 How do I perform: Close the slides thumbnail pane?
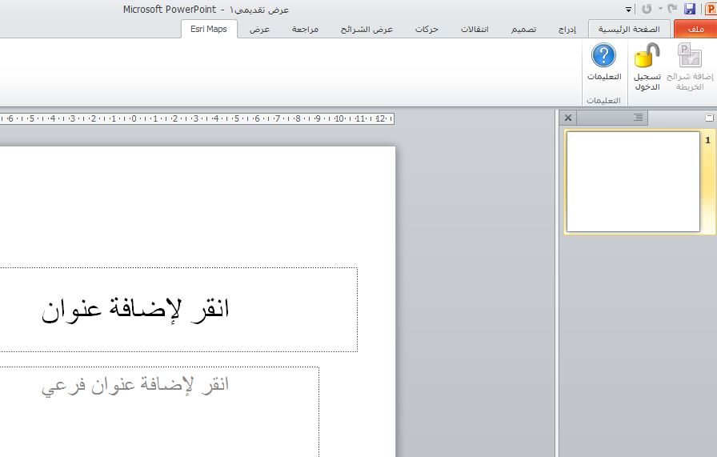pyautogui.click(x=568, y=118)
